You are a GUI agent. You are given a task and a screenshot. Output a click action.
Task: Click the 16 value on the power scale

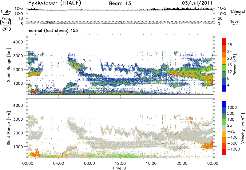[229, 65]
